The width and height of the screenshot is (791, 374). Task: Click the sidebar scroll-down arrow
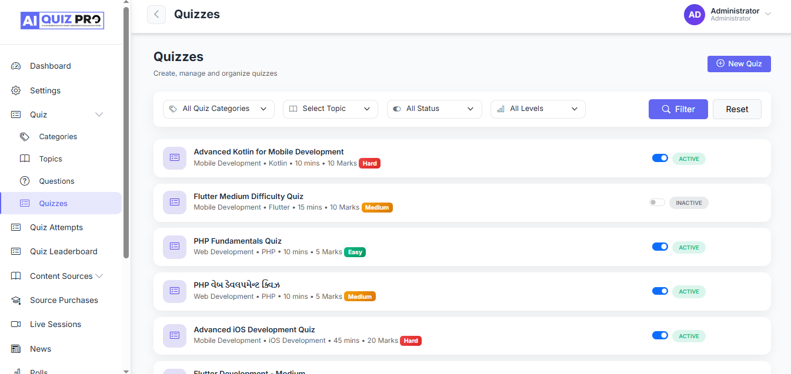click(126, 370)
